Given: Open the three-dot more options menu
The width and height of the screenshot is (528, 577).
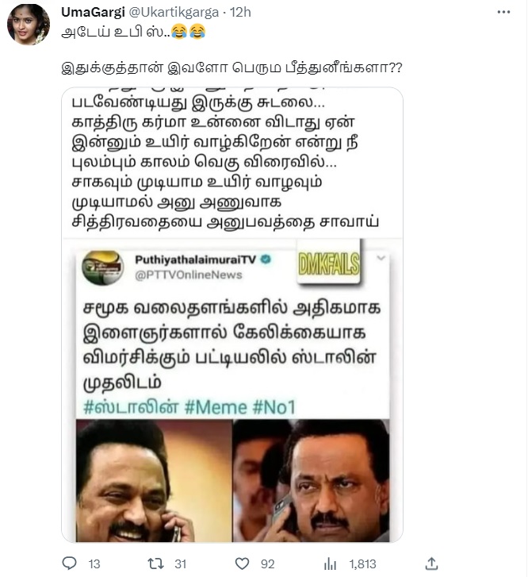Looking at the screenshot, I should (503, 12).
